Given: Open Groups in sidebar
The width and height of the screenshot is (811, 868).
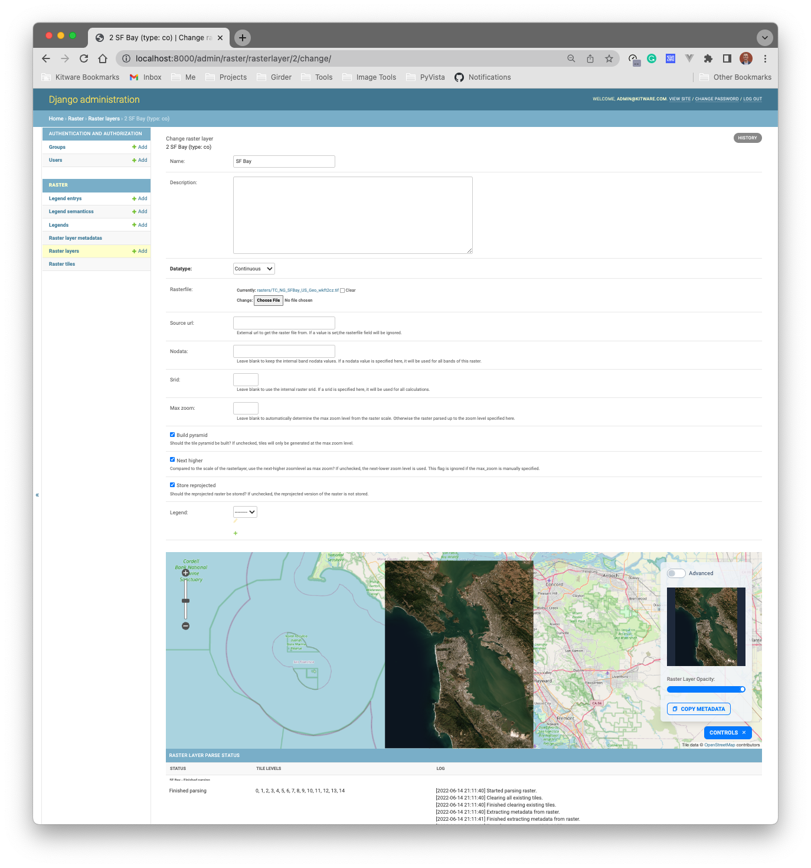Looking at the screenshot, I should pyautogui.click(x=57, y=147).
